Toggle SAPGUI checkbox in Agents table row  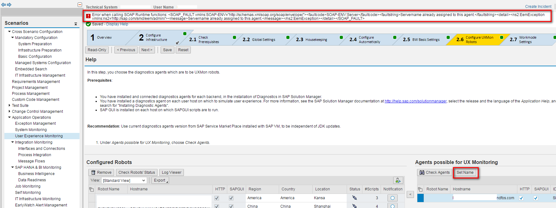pos(536,198)
